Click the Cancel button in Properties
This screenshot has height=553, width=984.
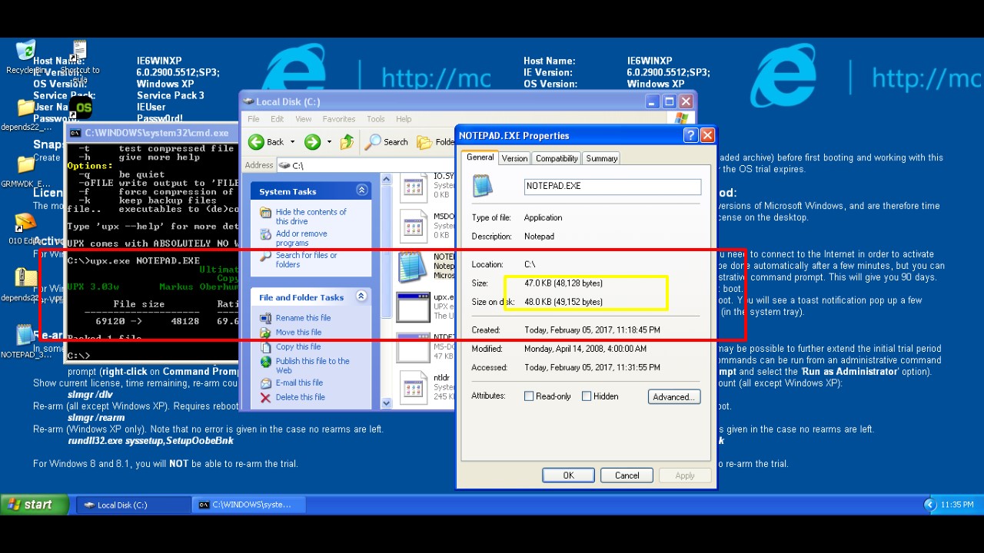point(627,475)
